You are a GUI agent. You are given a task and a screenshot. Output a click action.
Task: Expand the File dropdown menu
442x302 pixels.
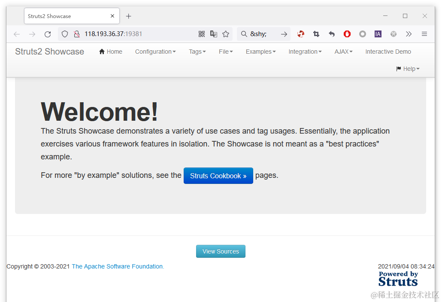point(226,52)
